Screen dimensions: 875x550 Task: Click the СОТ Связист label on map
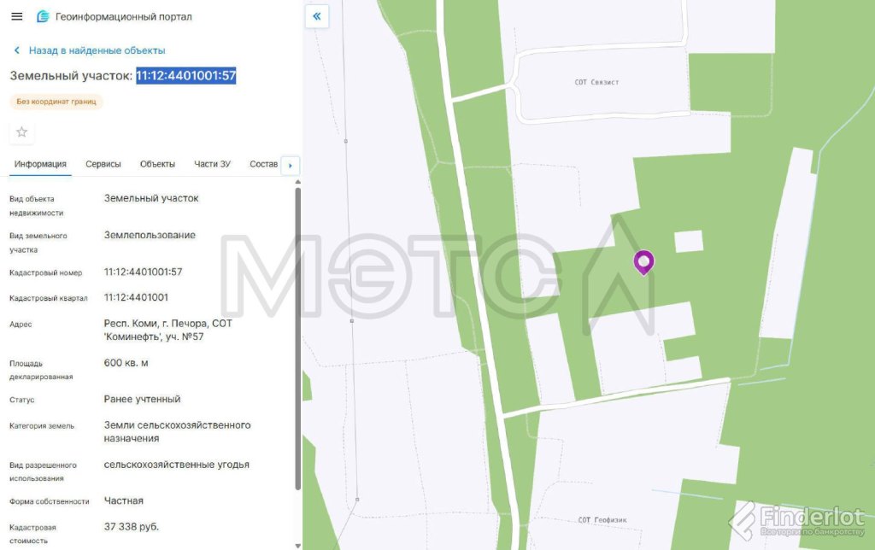click(x=596, y=83)
